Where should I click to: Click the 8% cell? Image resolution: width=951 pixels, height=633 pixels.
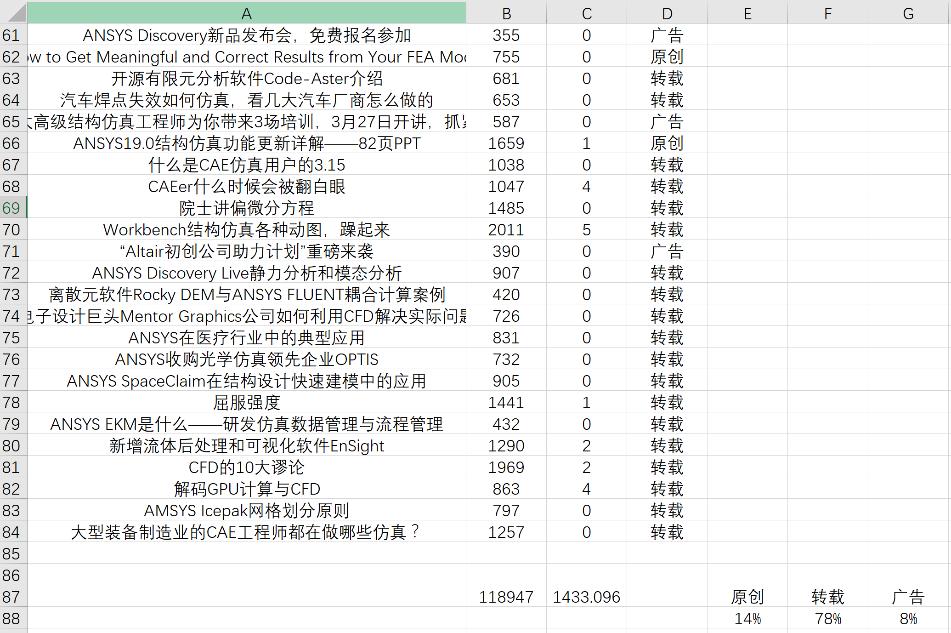(908, 619)
